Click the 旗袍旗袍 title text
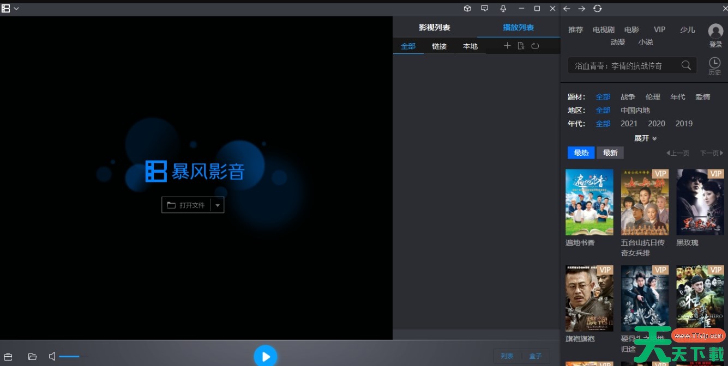This screenshot has width=728, height=366. point(580,339)
